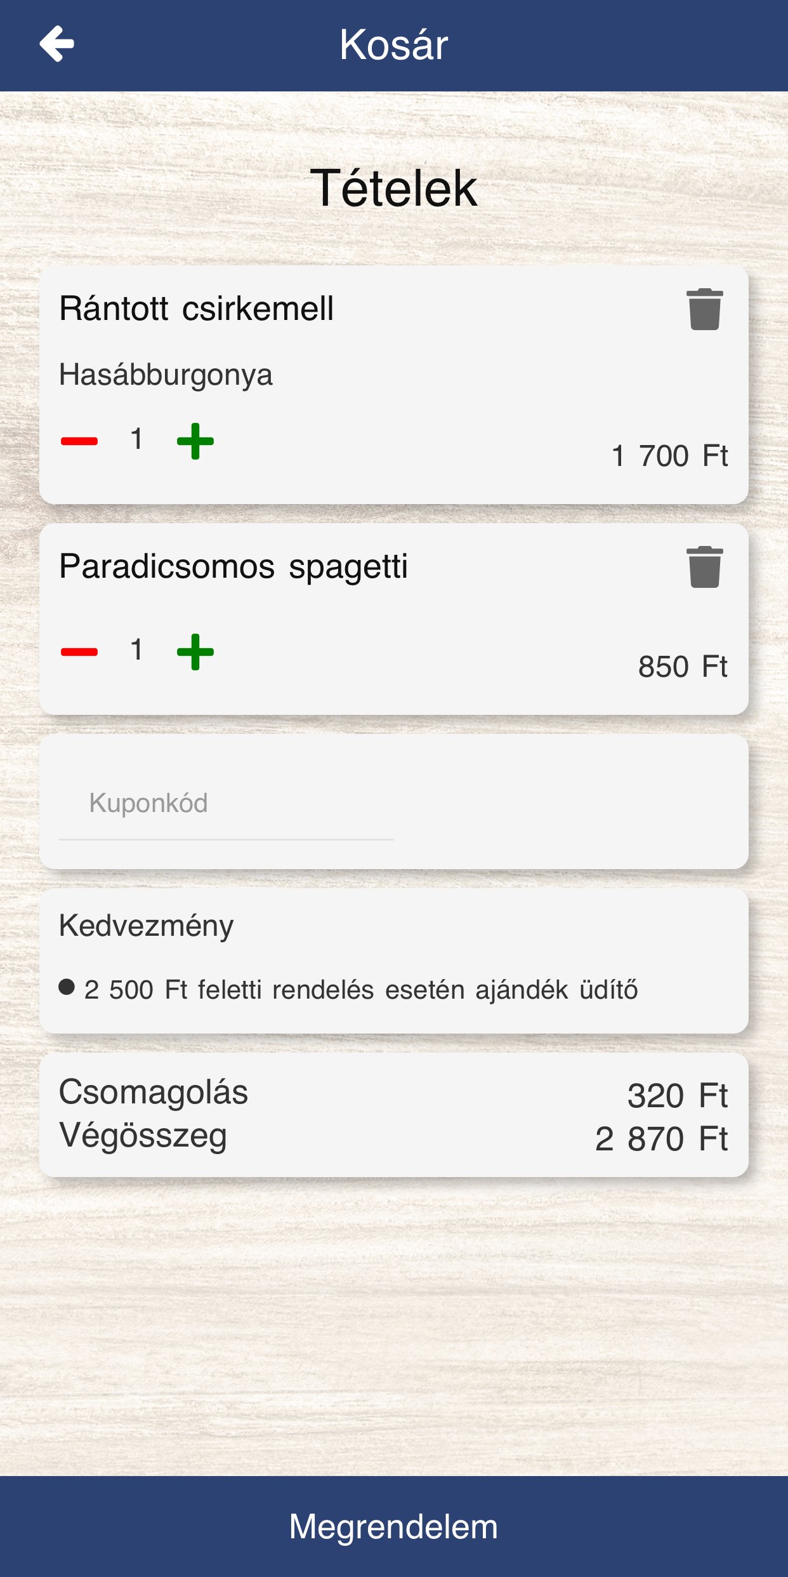The height and width of the screenshot is (1577, 788).
Task: Tap the Csomagolás 320 Ft fee
Action: 677,1096
